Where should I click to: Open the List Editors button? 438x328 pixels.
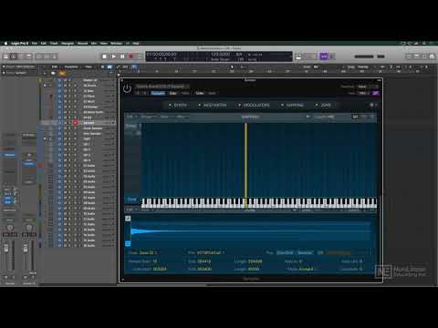coord(409,56)
